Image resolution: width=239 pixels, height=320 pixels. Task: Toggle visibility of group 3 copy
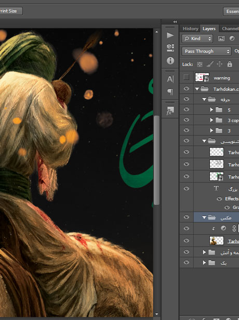(x=187, y=120)
